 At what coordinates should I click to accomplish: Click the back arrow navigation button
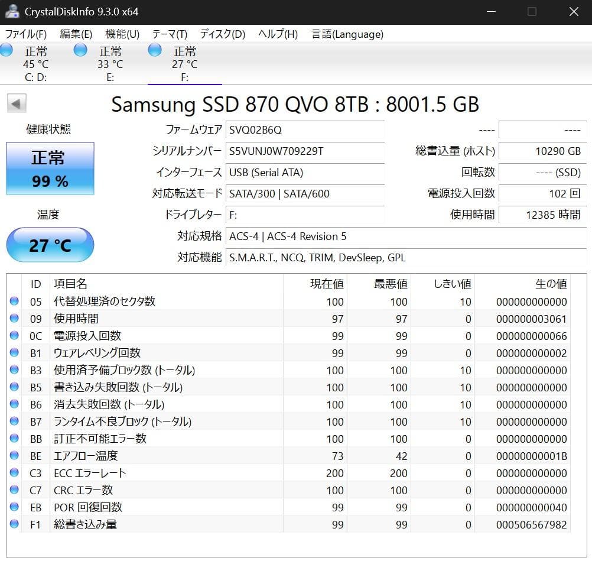(17, 103)
